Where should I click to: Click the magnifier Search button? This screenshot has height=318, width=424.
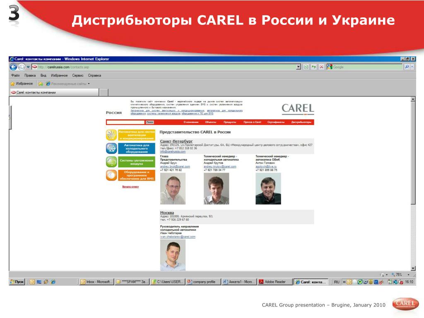tap(407, 67)
